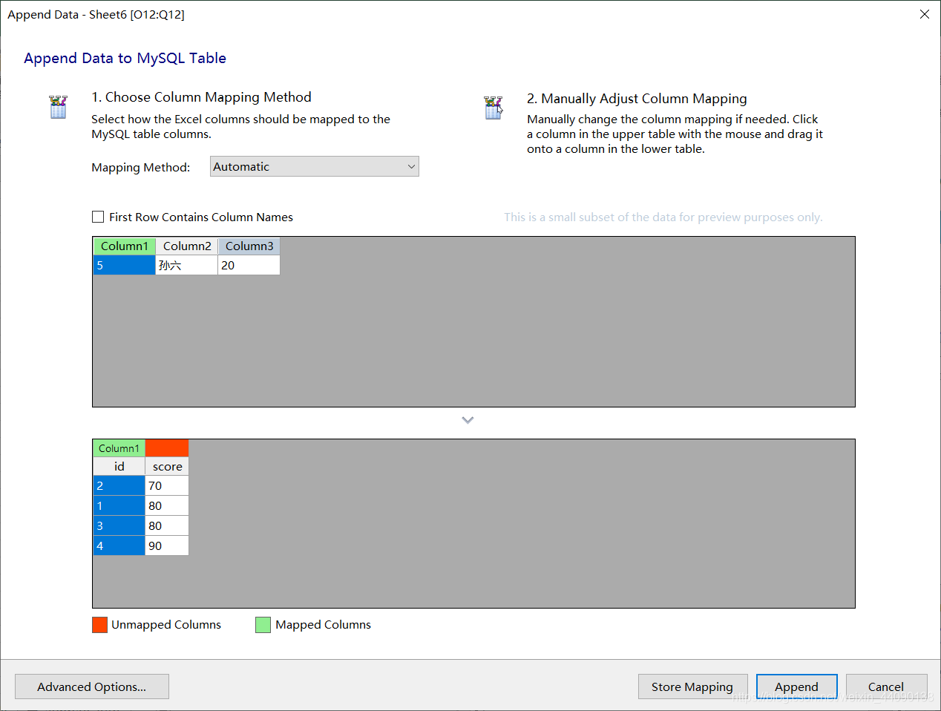
Task: Click the Store Mapping button
Action: coord(692,687)
